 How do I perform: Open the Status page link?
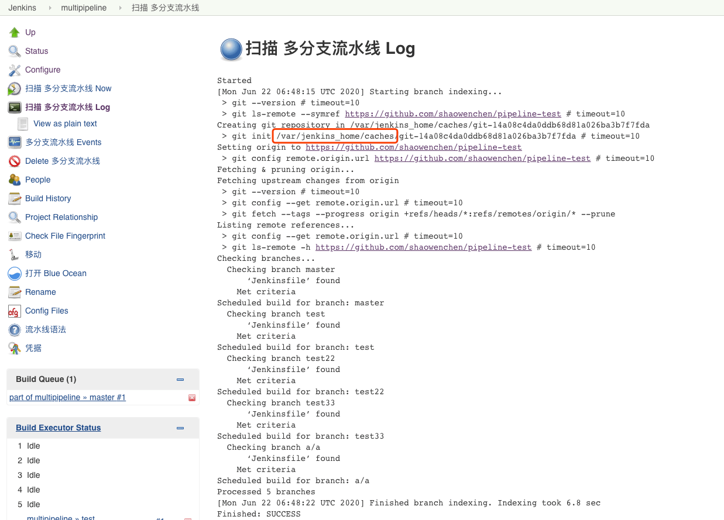36,51
